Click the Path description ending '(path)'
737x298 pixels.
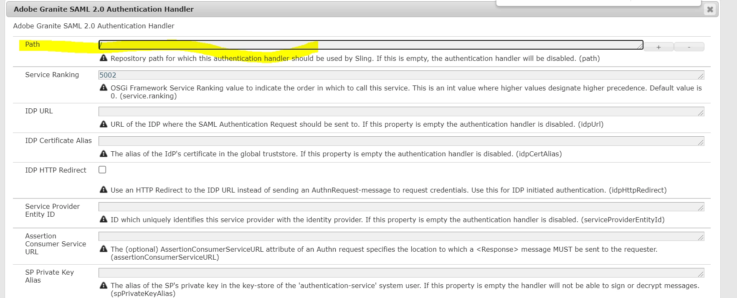click(x=355, y=58)
